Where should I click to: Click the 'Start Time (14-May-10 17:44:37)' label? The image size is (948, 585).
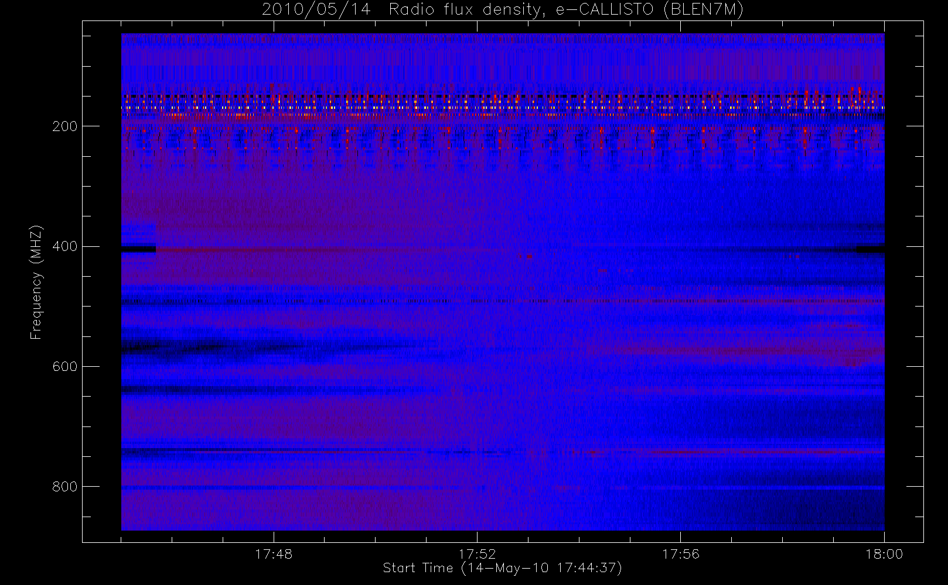pos(503,568)
